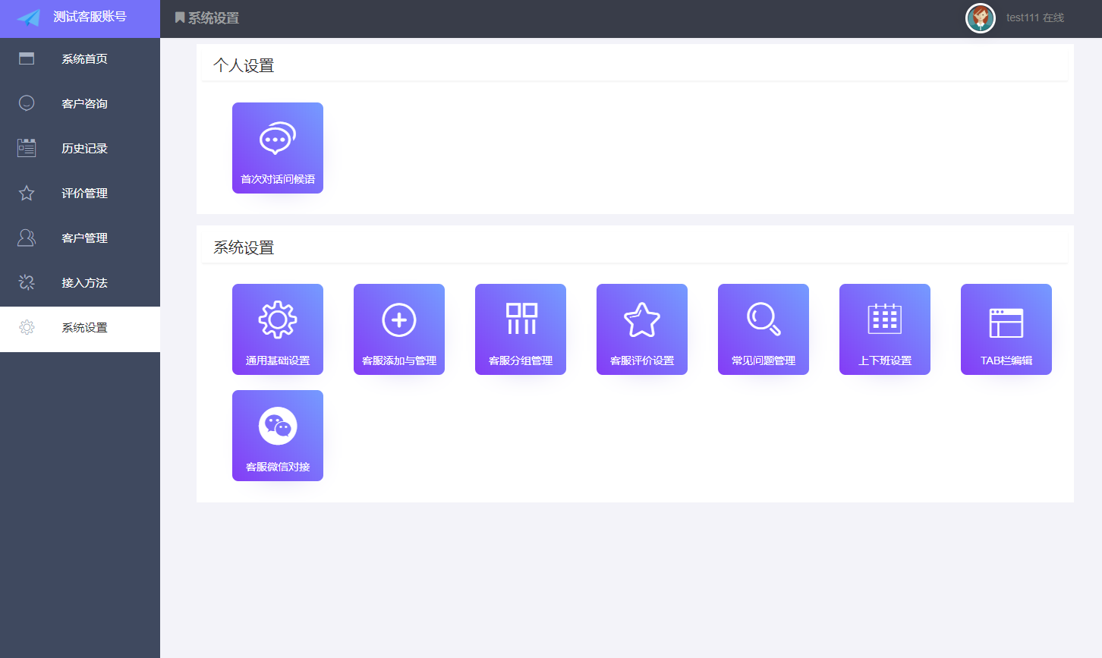The width and height of the screenshot is (1102, 658).
Task: Click the 个人设置 section heading
Action: point(244,66)
